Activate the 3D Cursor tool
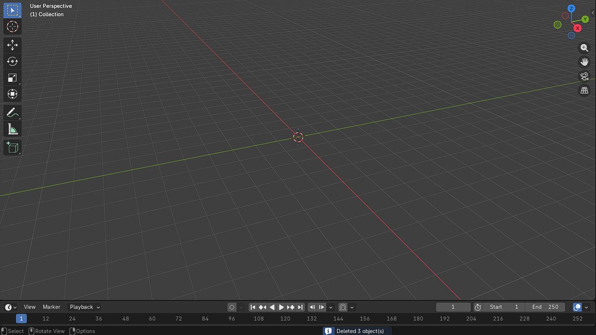 [x=12, y=26]
